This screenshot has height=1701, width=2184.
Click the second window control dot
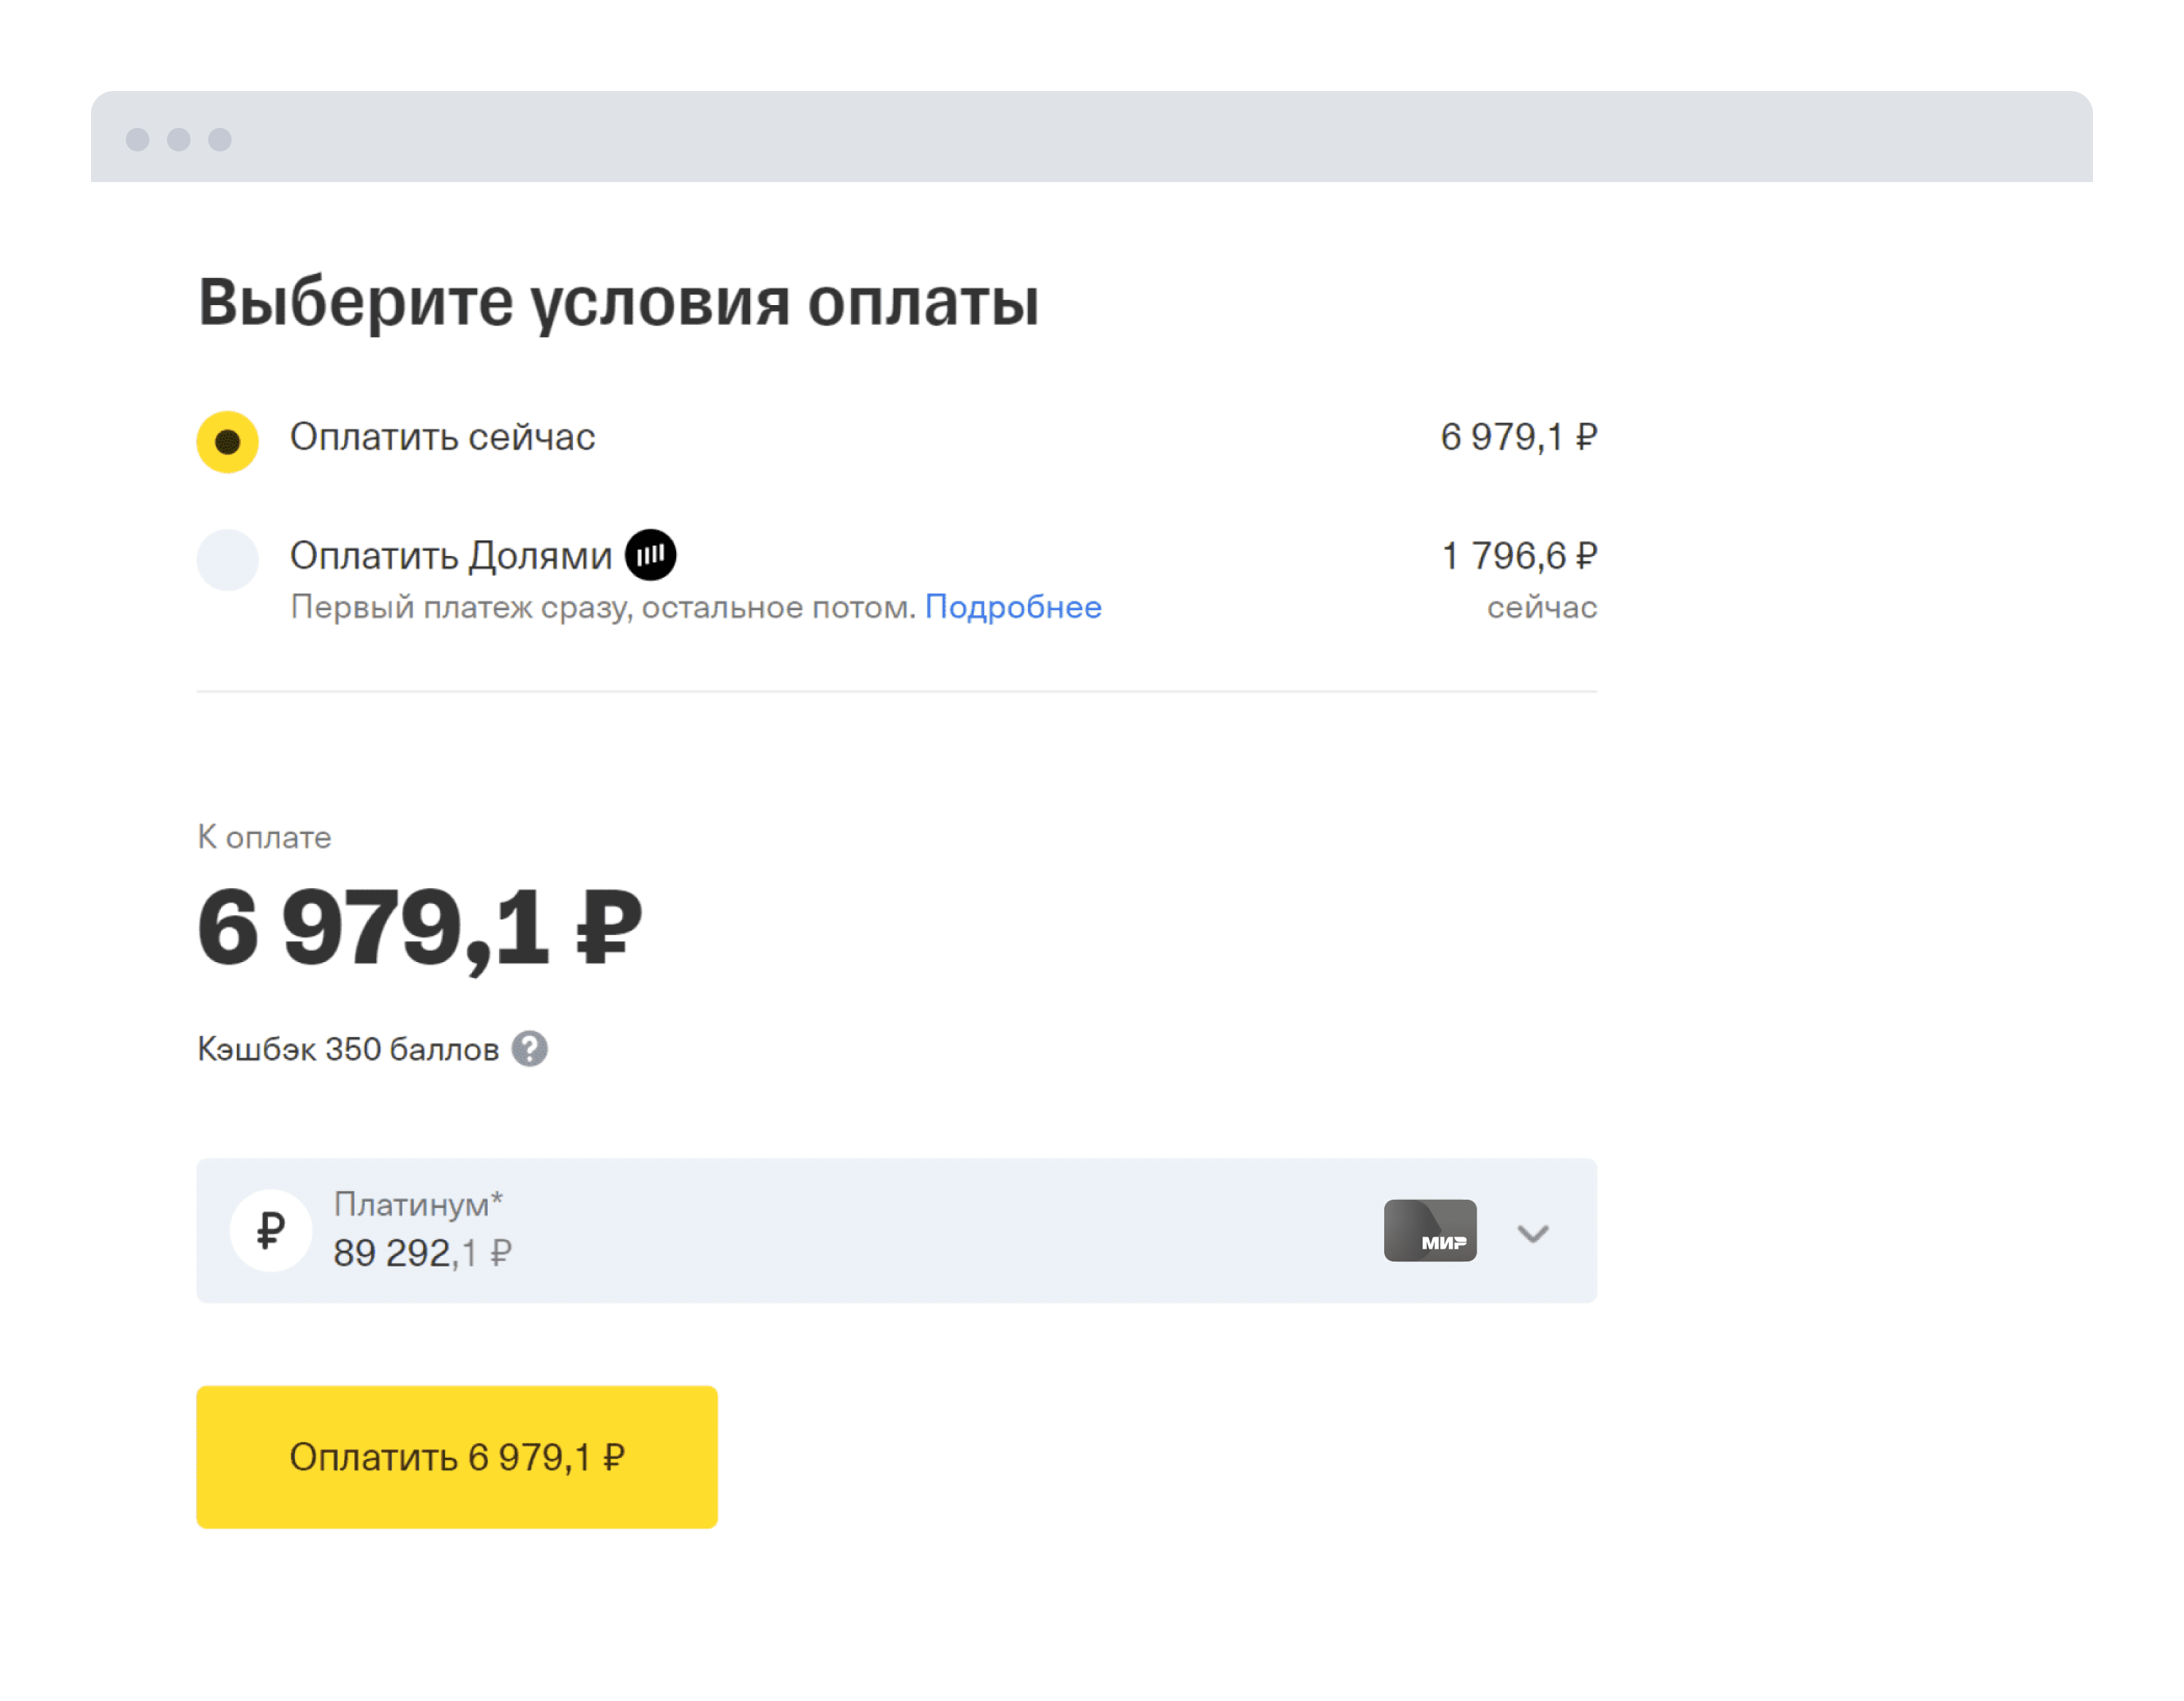pyautogui.click(x=179, y=139)
